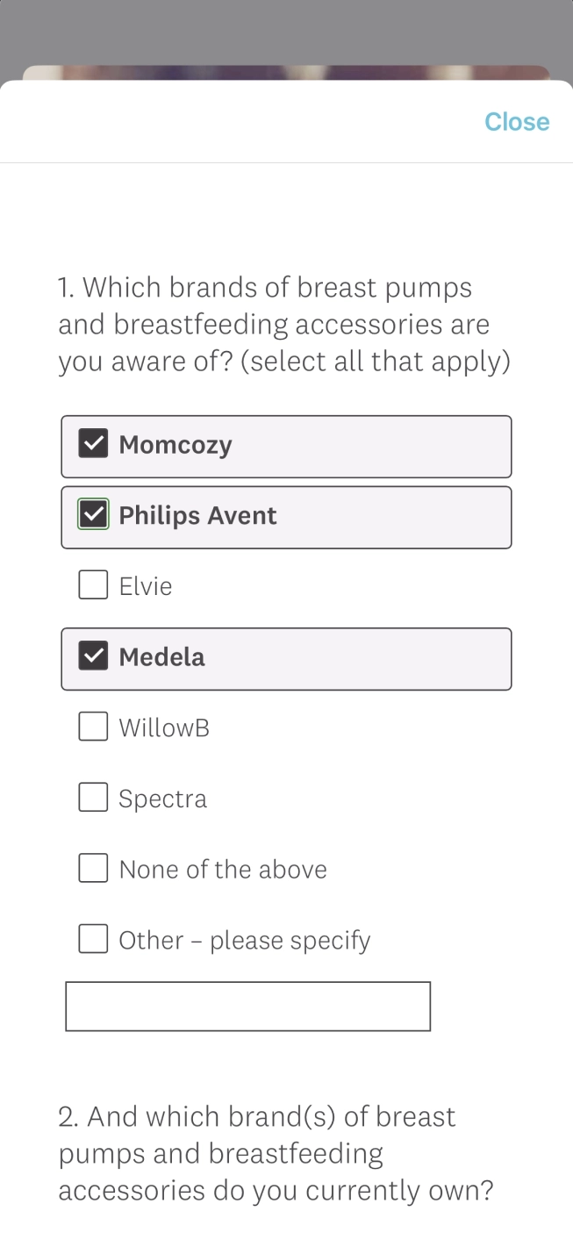Choose the WillowB label text
573x1240 pixels.
click(x=164, y=728)
